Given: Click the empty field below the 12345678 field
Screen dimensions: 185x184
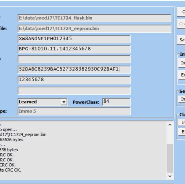Looking at the screenshot, I should coord(74,91).
